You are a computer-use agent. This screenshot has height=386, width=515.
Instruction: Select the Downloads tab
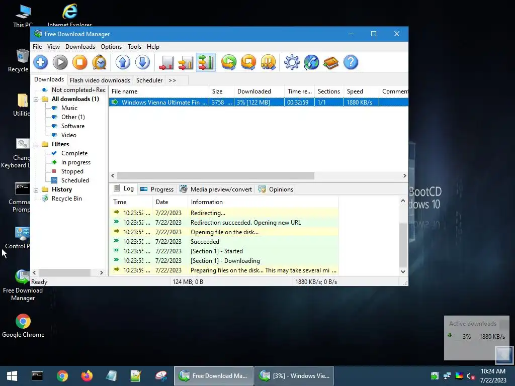point(49,79)
